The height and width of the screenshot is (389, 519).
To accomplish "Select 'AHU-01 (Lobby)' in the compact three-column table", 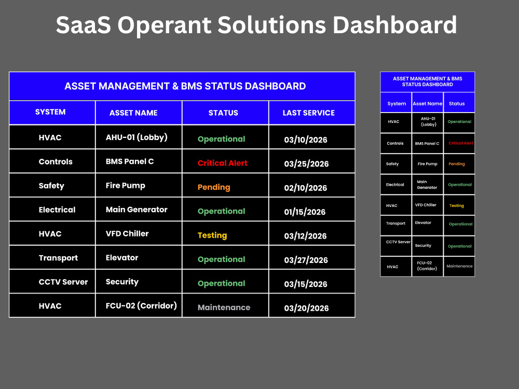I will click(x=428, y=121).
